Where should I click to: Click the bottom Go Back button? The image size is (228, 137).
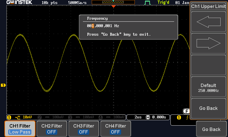(211, 129)
